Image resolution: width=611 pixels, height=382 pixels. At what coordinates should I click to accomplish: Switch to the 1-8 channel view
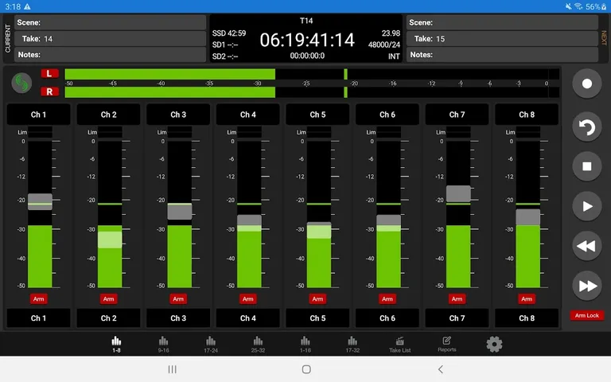116,345
